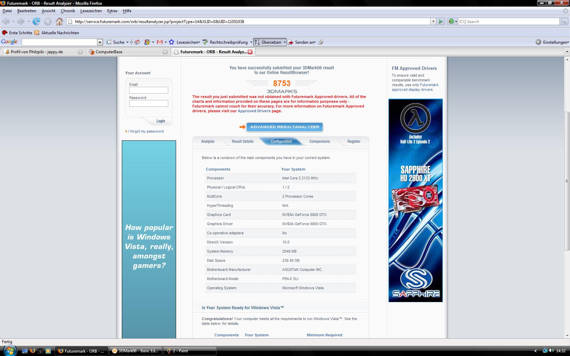Open the Gmail icon in Google toolbar
The height and width of the screenshot is (356, 570).
click(160, 42)
